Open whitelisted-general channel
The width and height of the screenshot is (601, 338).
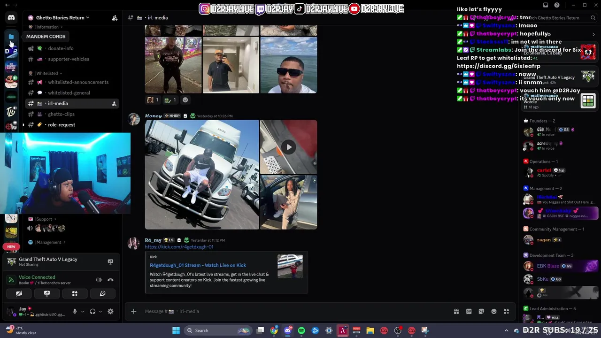pyautogui.click(x=72, y=93)
